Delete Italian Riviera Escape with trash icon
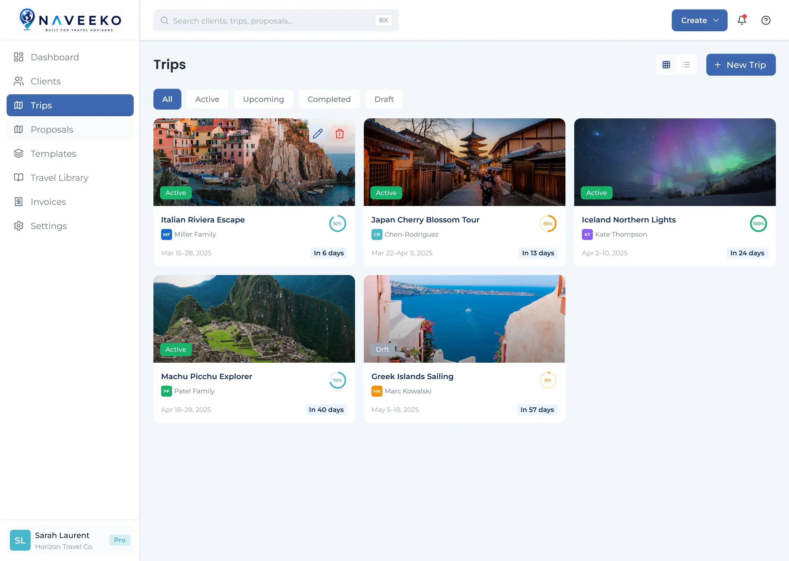789x561 pixels. click(x=340, y=134)
